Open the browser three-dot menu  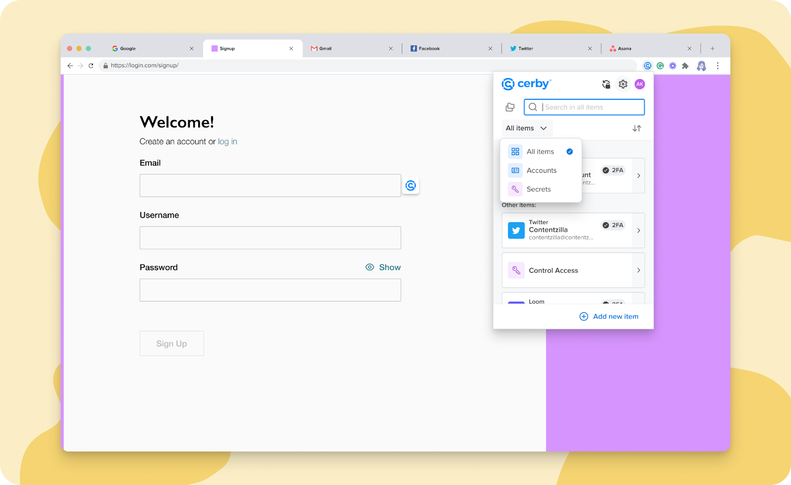coord(718,66)
